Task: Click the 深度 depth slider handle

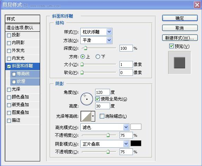Action: pyautogui.click(x=85, y=48)
